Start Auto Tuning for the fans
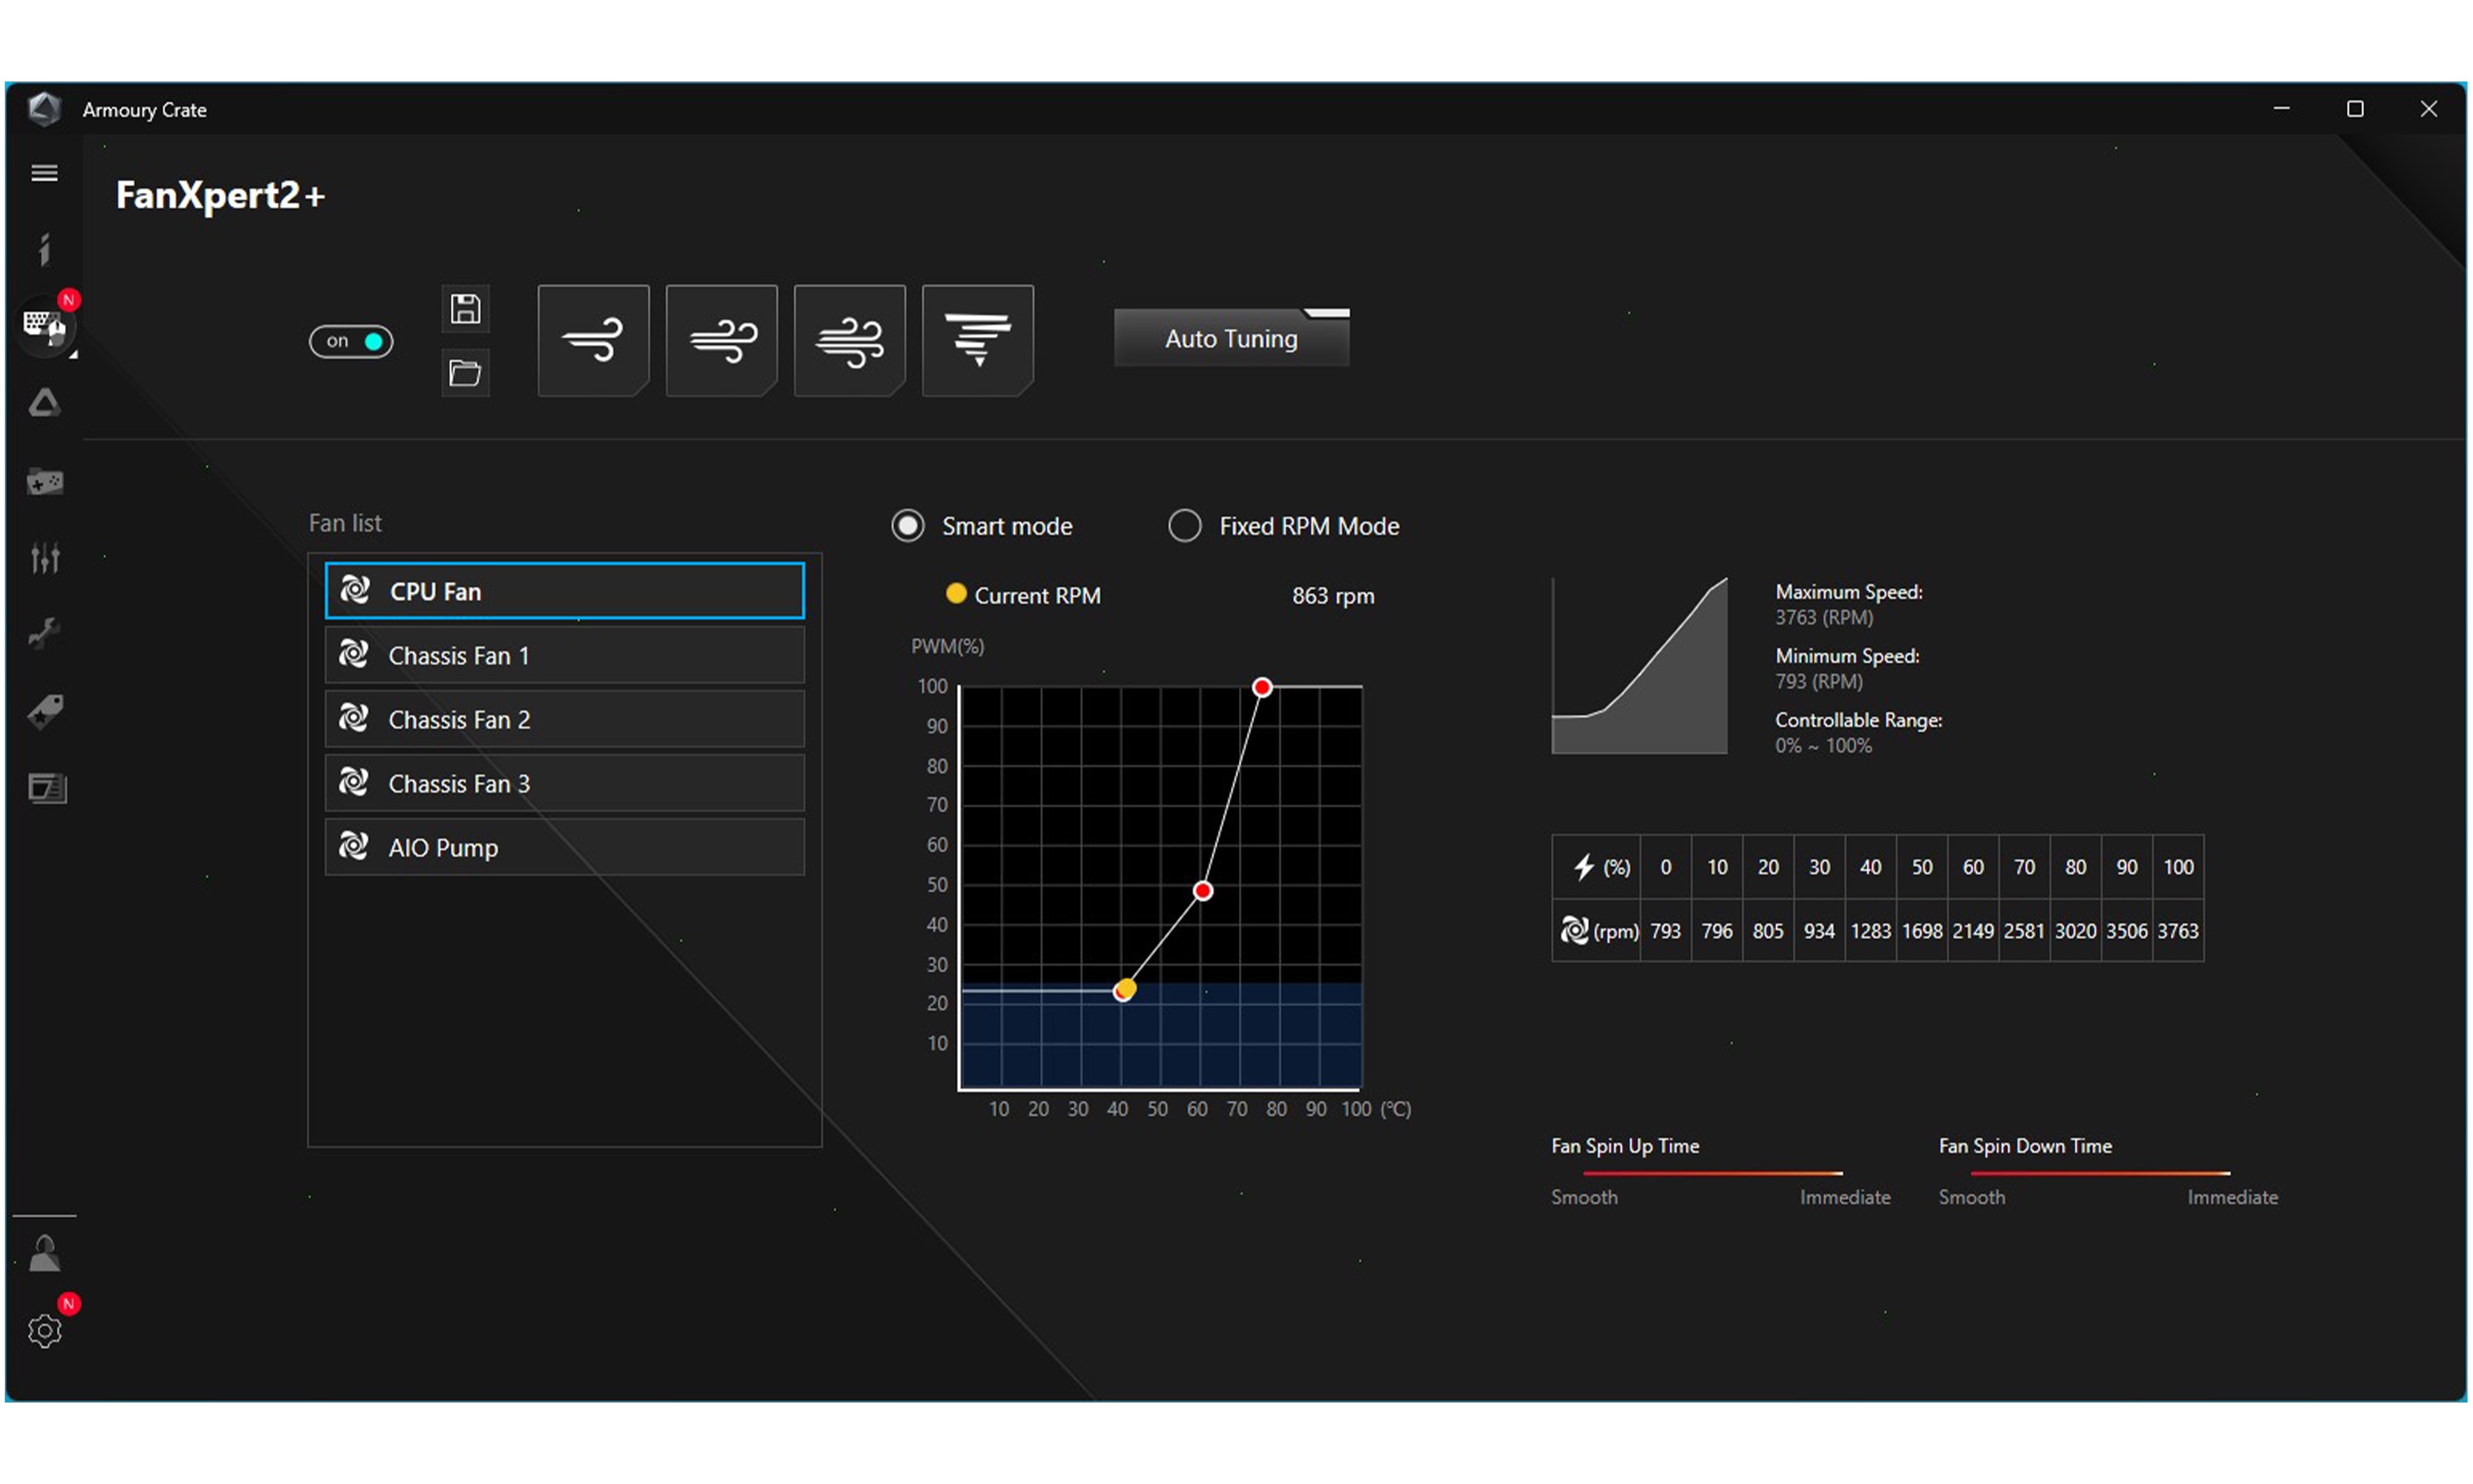The image size is (2473, 1484). (1230, 338)
